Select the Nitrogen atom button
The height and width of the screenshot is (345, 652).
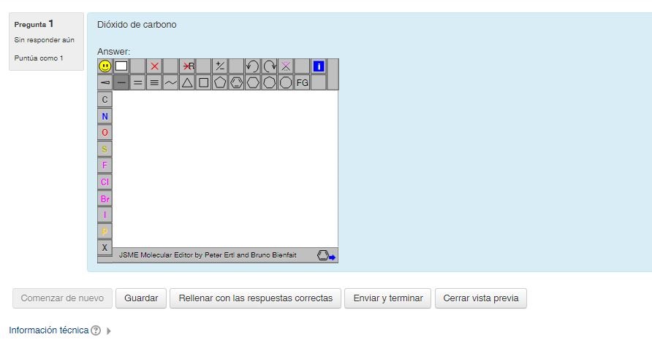pyautogui.click(x=105, y=116)
